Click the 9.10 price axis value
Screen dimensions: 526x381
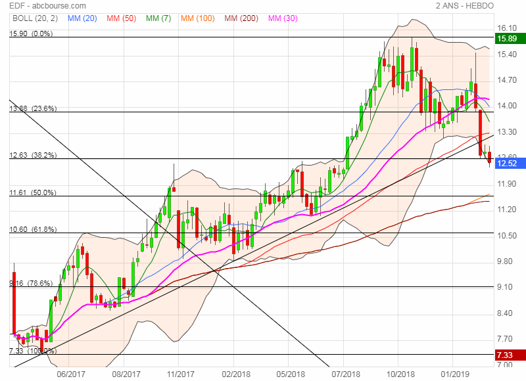504,287
